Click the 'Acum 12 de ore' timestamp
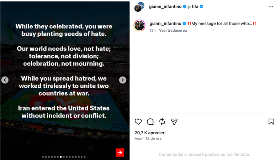This screenshot has height=160, width=275. click(148, 139)
